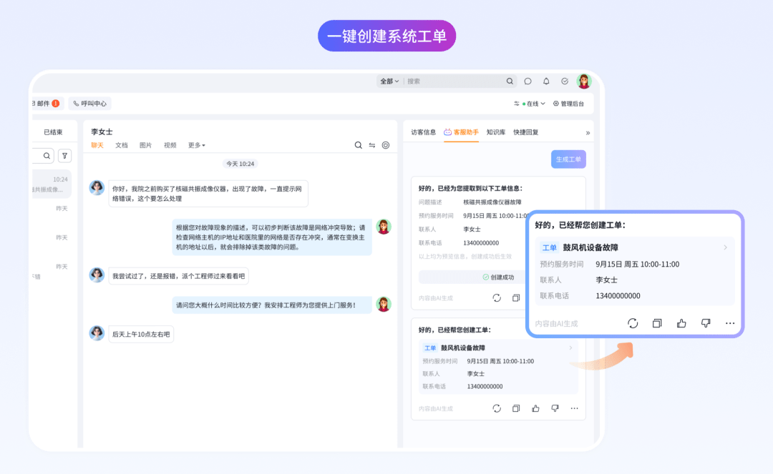This screenshot has height=474, width=773.
Task: Search within the 李女士 chat conversation
Action: (x=359, y=145)
